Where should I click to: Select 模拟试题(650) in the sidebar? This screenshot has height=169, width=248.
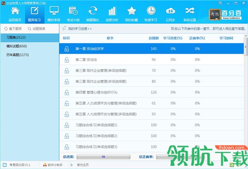(x=30, y=46)
